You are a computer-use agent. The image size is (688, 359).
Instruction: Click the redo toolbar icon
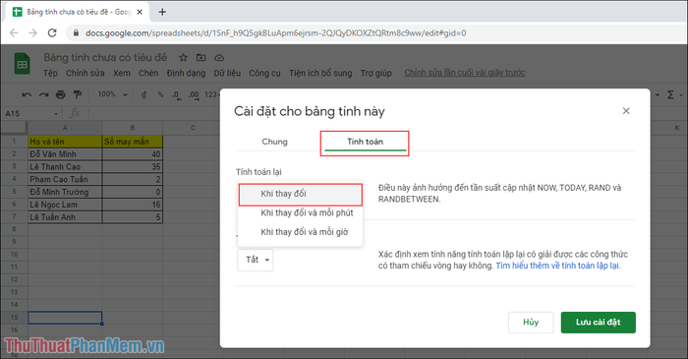point(43,94)
